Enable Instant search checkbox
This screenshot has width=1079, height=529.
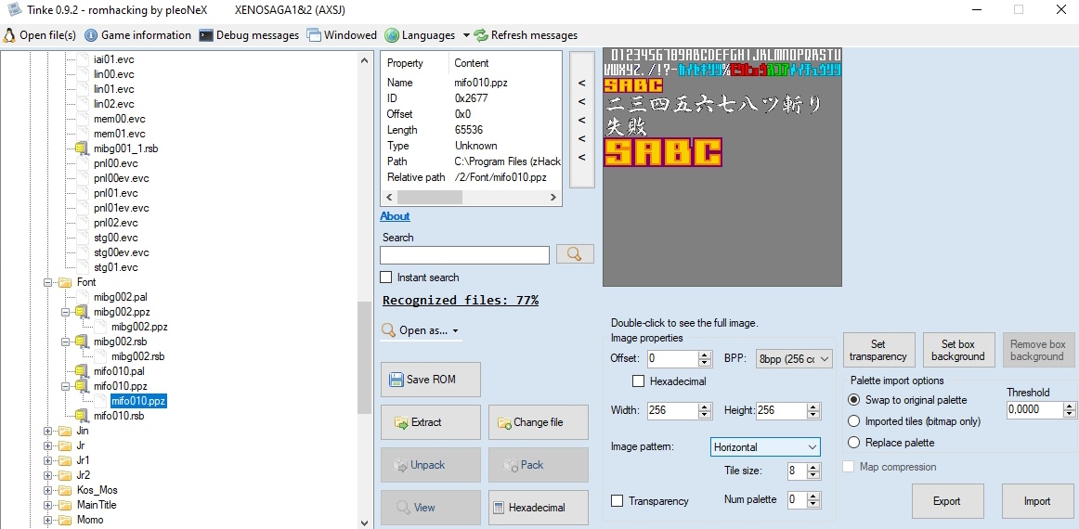[x=386, y=277]
